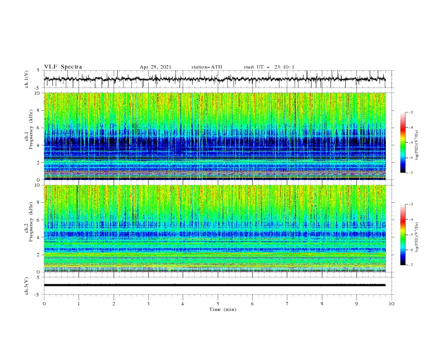The width and height of the screenshot is (441, 341).
Task: Click the log(PSD) label beside ch.2 colorbar
Action: (416, 237)
